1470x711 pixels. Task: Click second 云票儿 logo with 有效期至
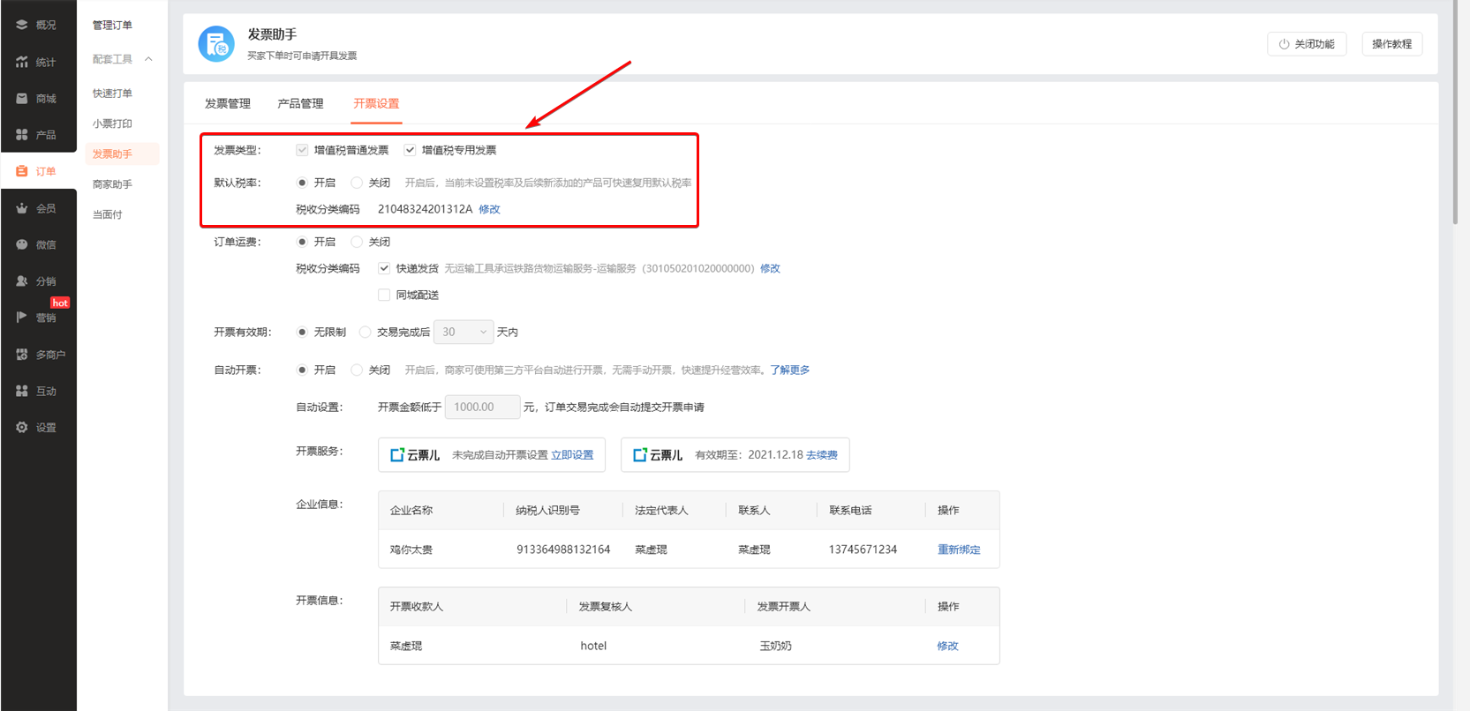point(658,455)
